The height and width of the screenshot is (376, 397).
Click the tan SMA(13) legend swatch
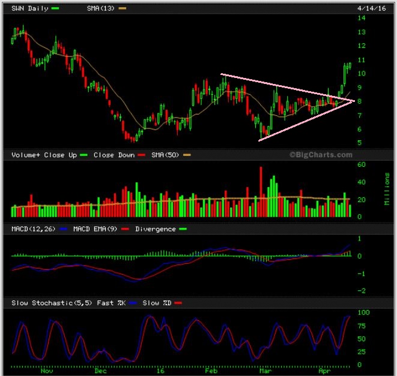pos(123,8)
